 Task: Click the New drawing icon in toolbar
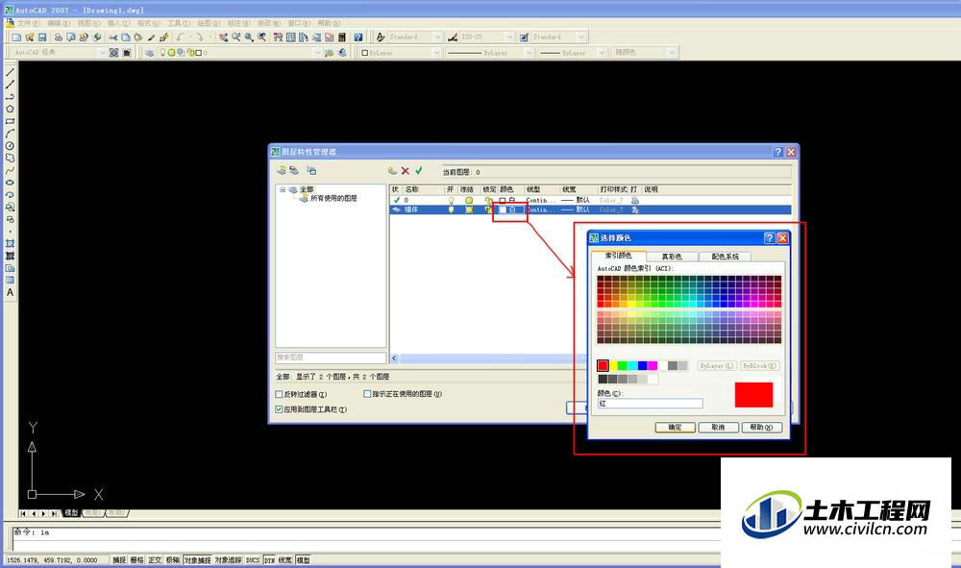pyautogui.click(x=16, y=37)
